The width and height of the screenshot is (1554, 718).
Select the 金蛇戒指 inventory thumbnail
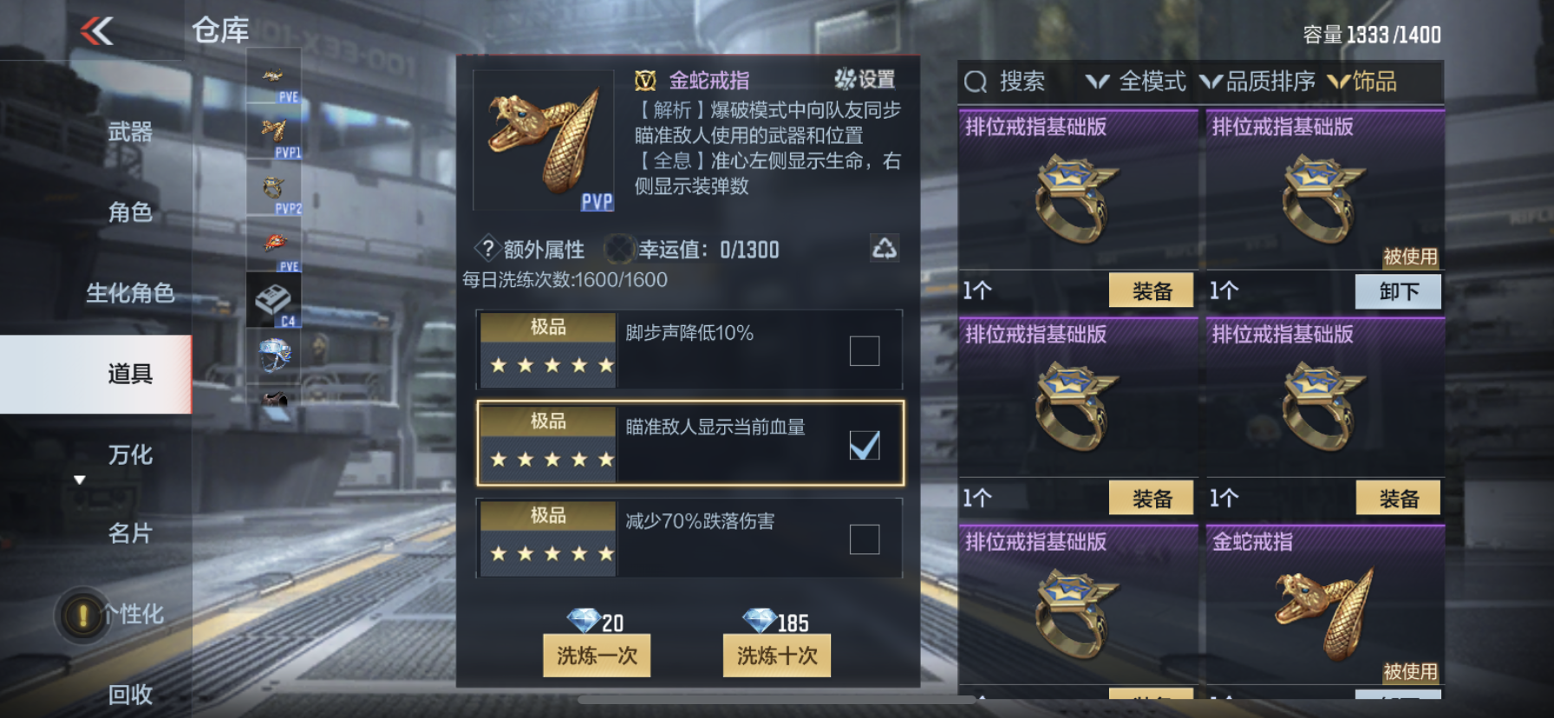pyautogui.click(x=1324, y=612)
